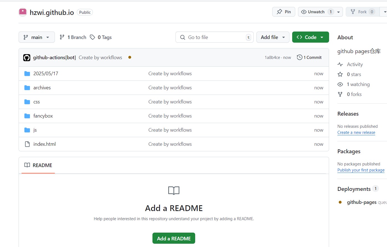Open the main branch selector dropdown
The width and height of the screenshot is (387, 247).
pyautogui.click(x=37, y=37)
